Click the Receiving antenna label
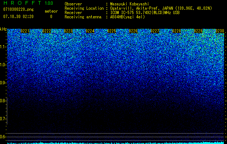The width and height of the screenshot is (227, 144). point(83,17)
